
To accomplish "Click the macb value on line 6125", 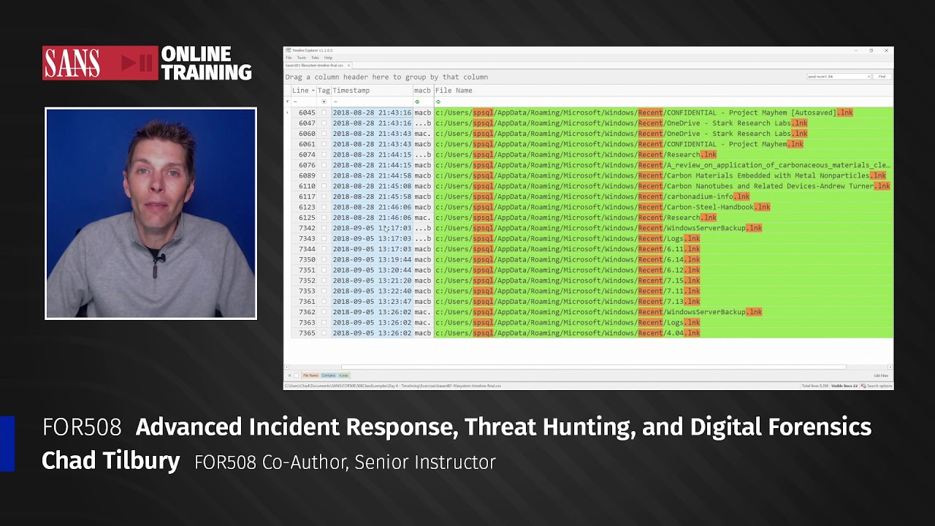I will click(x=423, y=218).
